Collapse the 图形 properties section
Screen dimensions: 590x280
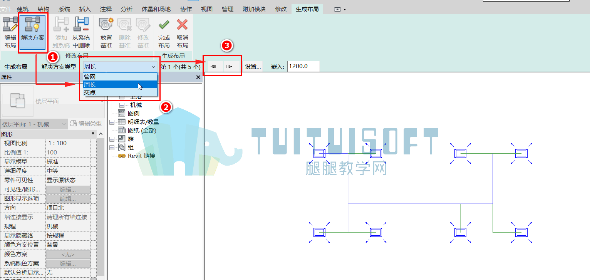[x=93, y=133]
